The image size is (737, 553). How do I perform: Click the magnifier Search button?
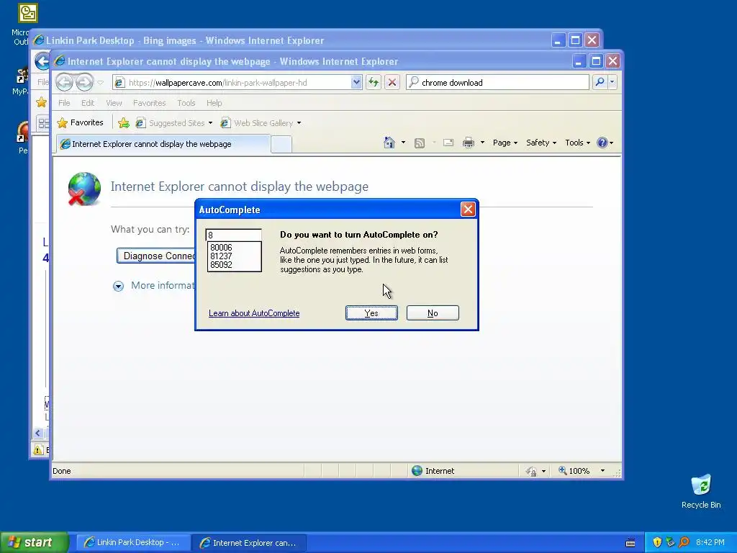600,82
